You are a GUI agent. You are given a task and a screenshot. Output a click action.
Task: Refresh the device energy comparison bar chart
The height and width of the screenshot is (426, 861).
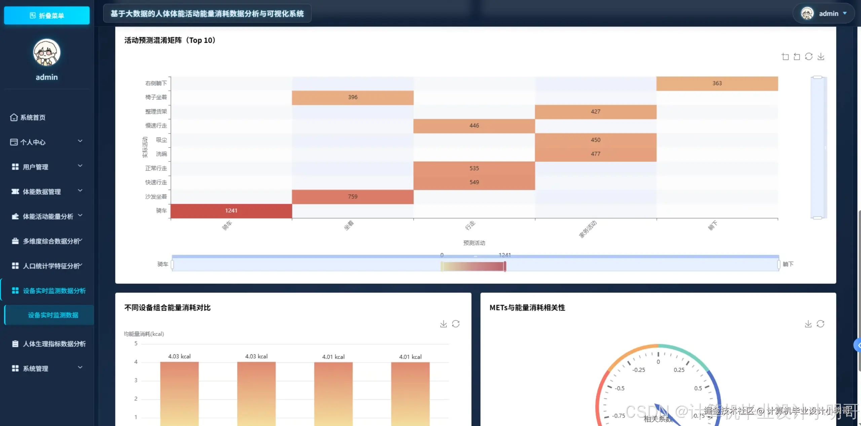coord(456,324)
